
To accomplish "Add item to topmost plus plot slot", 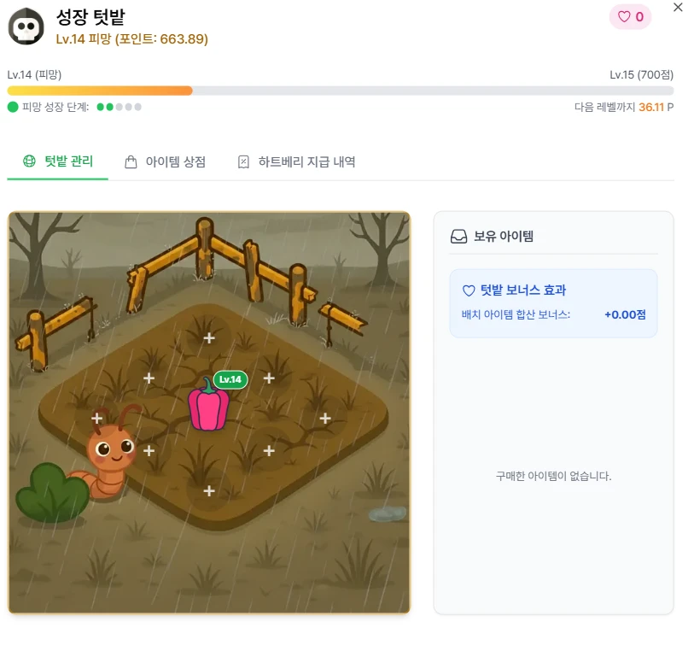I will point(209,338).
